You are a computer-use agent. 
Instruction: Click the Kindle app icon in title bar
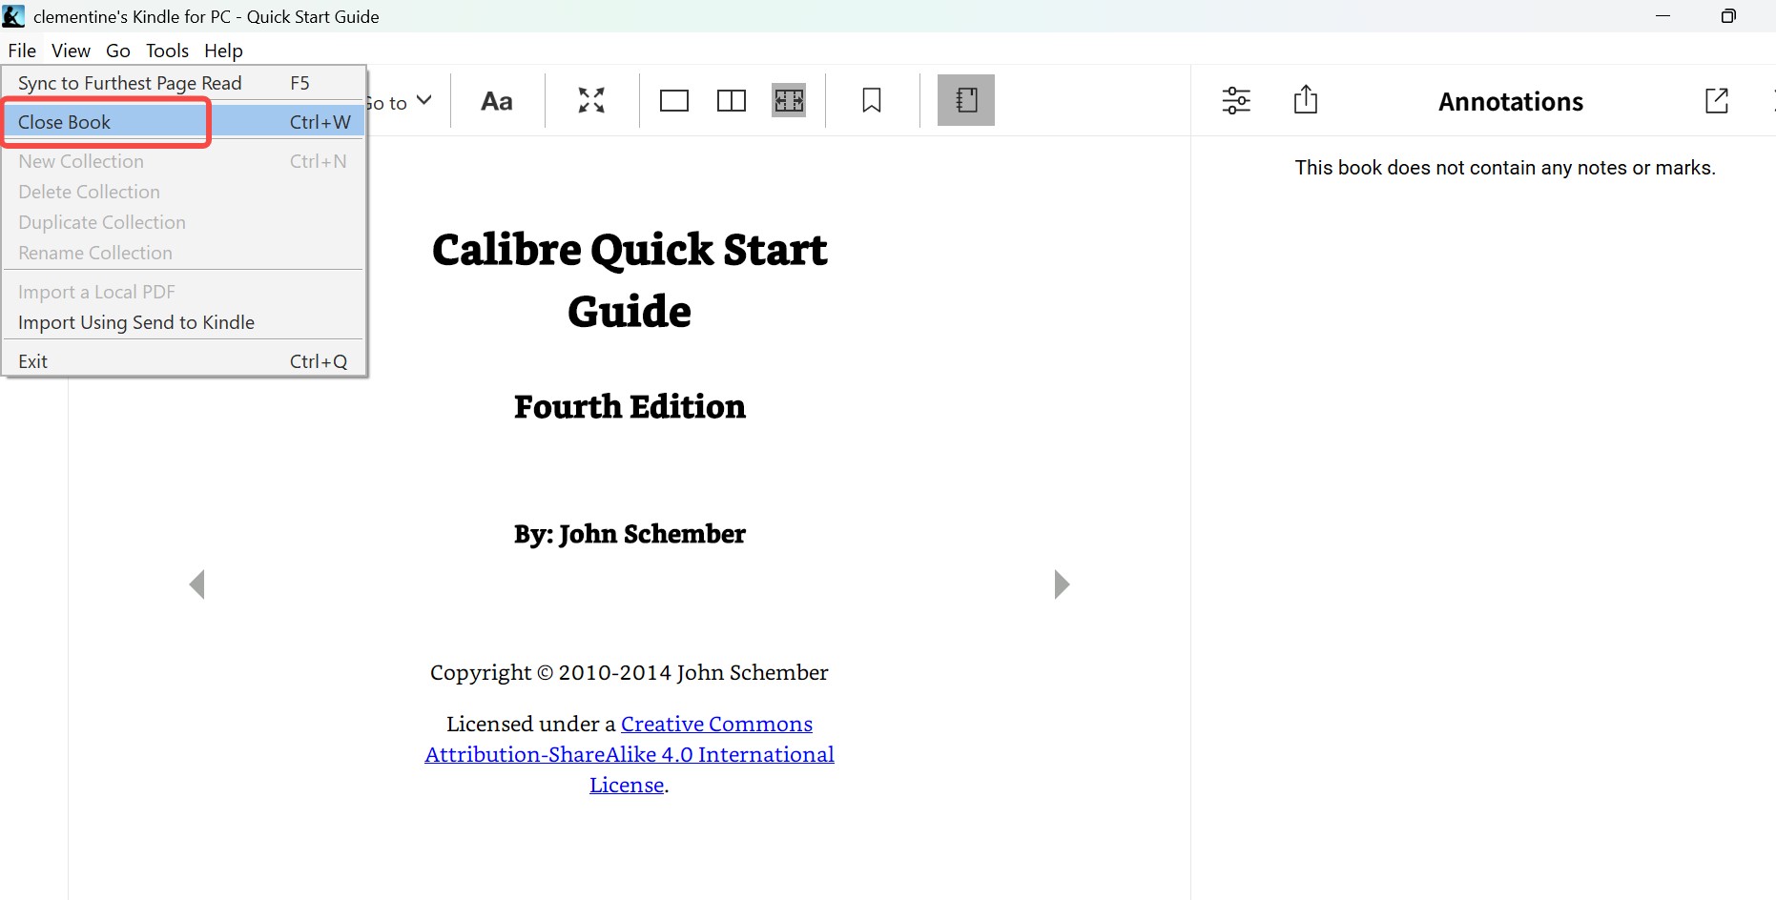point(13,15)
